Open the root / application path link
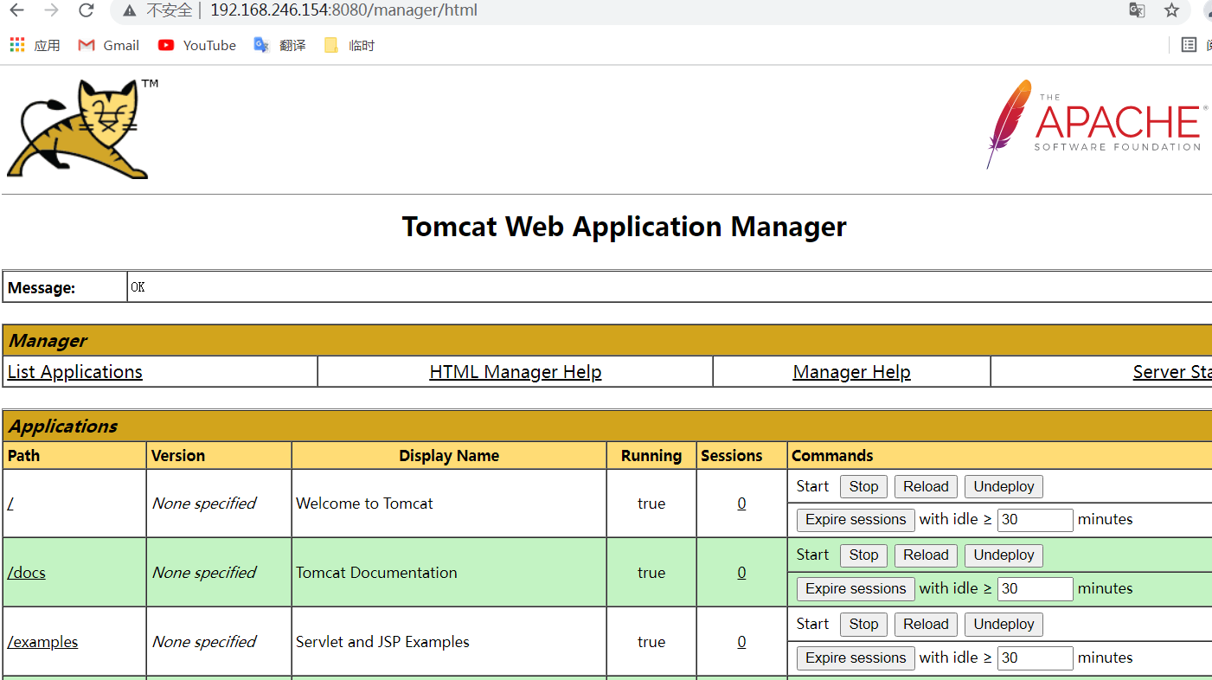 [10, 504]
